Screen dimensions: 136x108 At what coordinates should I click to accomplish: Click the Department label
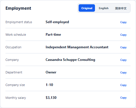[x=14, y=72]
